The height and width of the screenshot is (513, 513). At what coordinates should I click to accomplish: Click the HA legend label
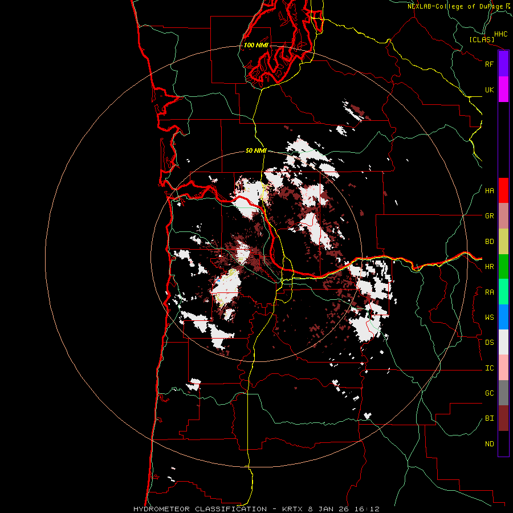click(489, 191)
